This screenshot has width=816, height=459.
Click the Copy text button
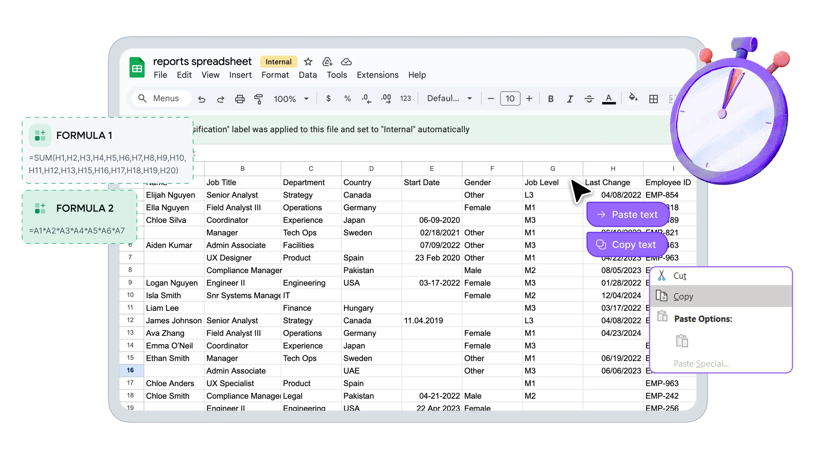pyautogui.click(x=627, y=244)
